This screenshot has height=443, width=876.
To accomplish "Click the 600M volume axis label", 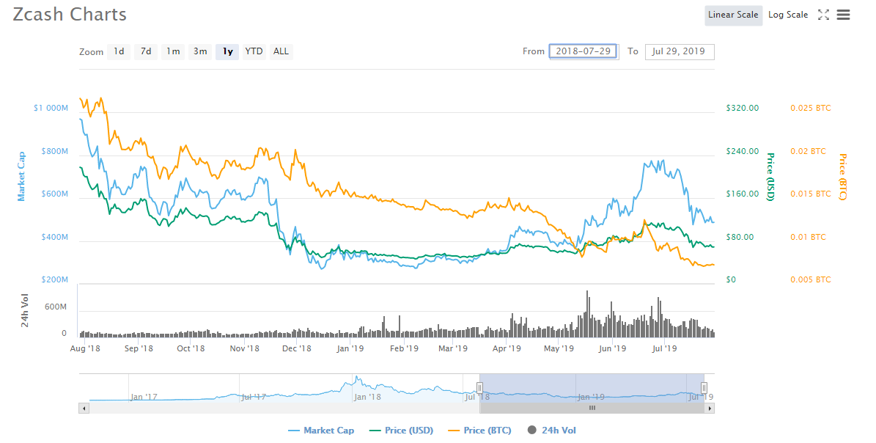I will [x=56, y=307].
